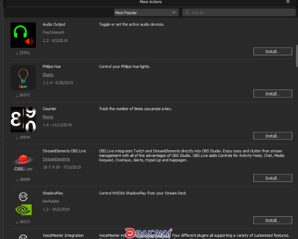Image resolution: width=298 pixels, height=239 pixels.
Task: Click the ShadowPlay plugin title
Action: point(53,193)
